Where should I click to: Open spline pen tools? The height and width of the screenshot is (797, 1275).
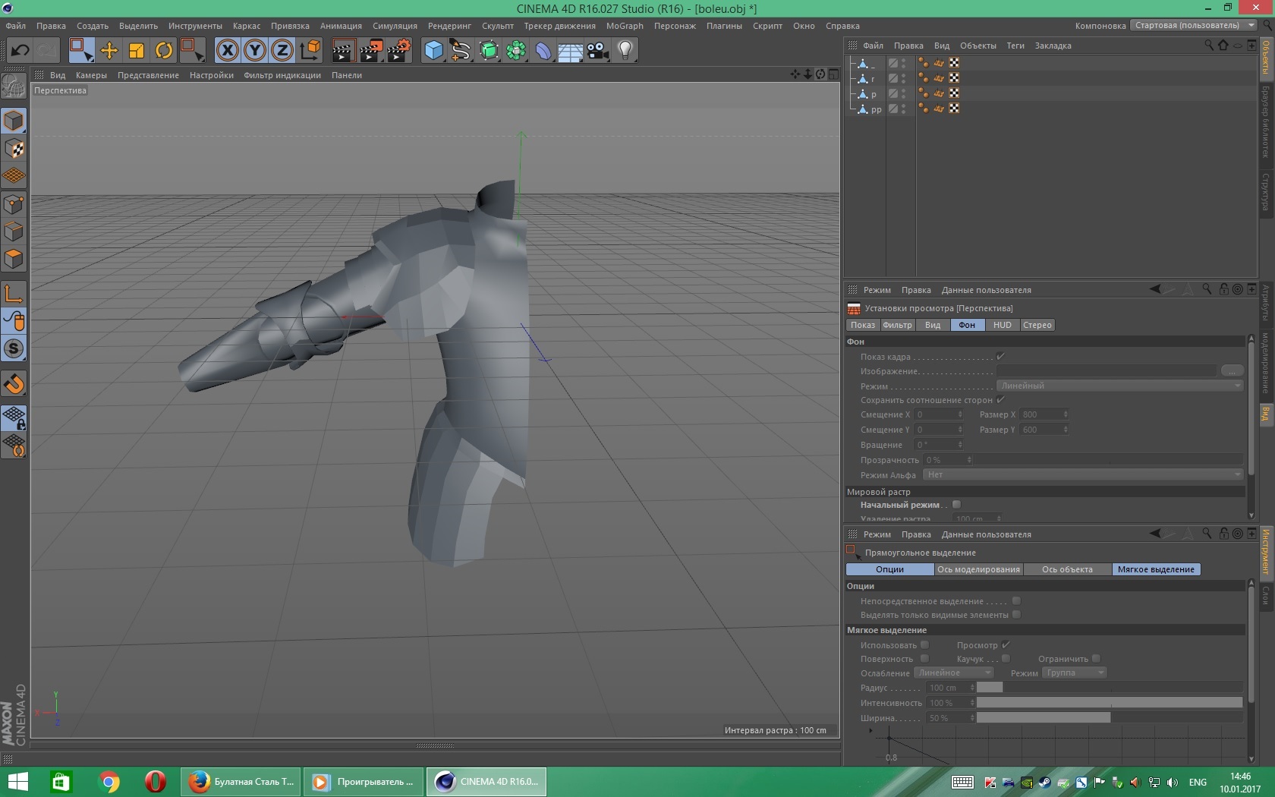(461, 51)
